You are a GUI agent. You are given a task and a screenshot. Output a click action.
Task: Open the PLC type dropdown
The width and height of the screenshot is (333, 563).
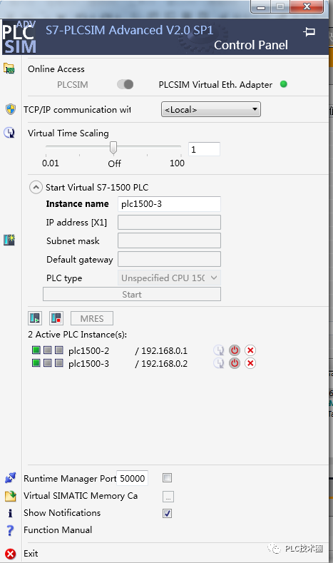(169, 278)
